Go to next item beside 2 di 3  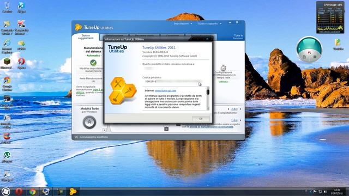[240, 109]
